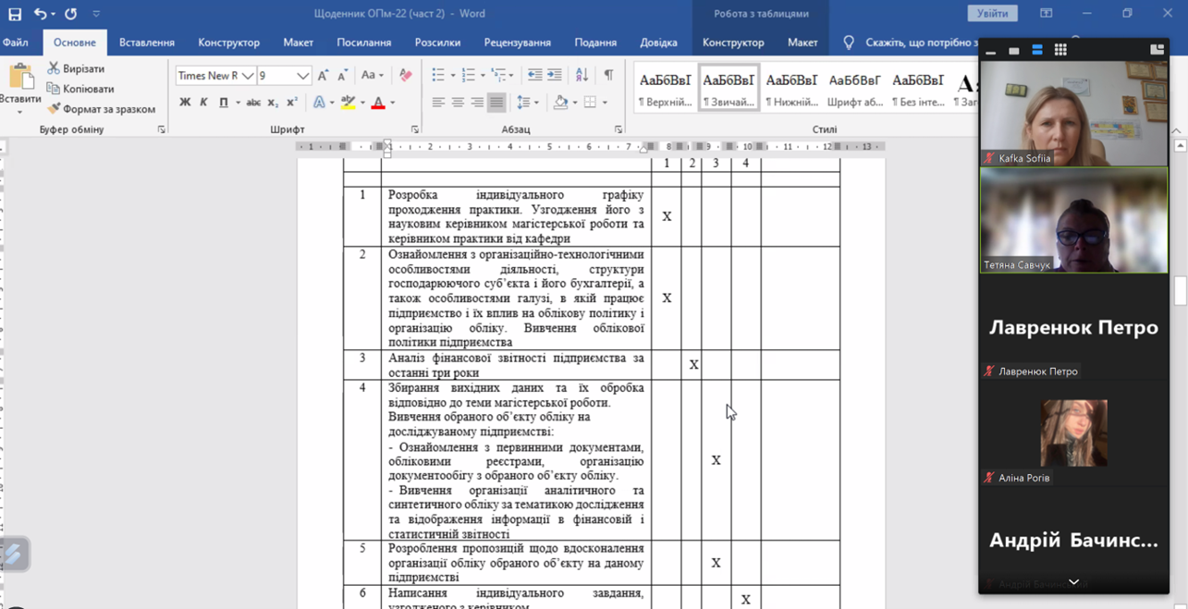Image resolution: width=1188 pixels, height=609 pixels.
Task: Click the red font color swatch
Action: (378, 104)
